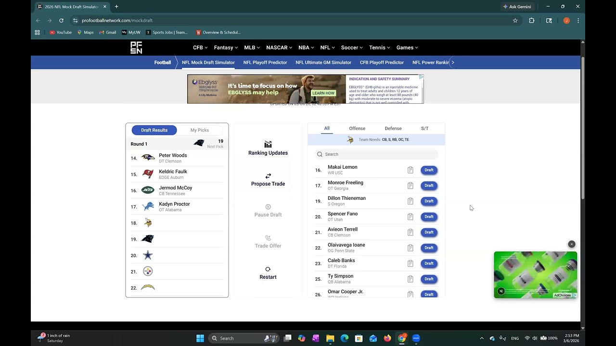Click the Lions logo at pick 17
Image resolution: width=616 pixels, height=346 pixels.
[x=148, y=207]
